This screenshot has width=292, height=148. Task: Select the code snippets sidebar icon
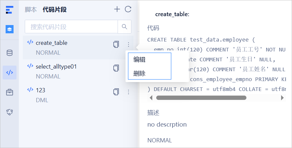click(10, 73)
